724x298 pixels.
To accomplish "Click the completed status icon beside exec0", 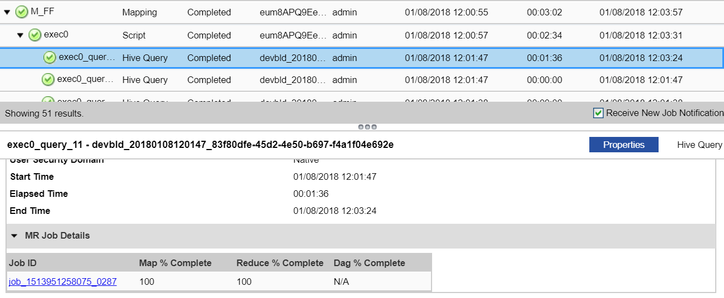I will click(x=35, y=35).
